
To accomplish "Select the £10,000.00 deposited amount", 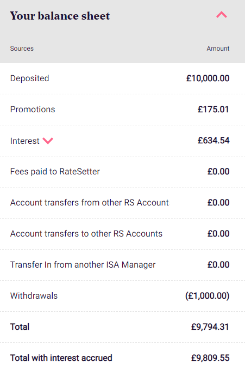I will [x=208, y=78].
